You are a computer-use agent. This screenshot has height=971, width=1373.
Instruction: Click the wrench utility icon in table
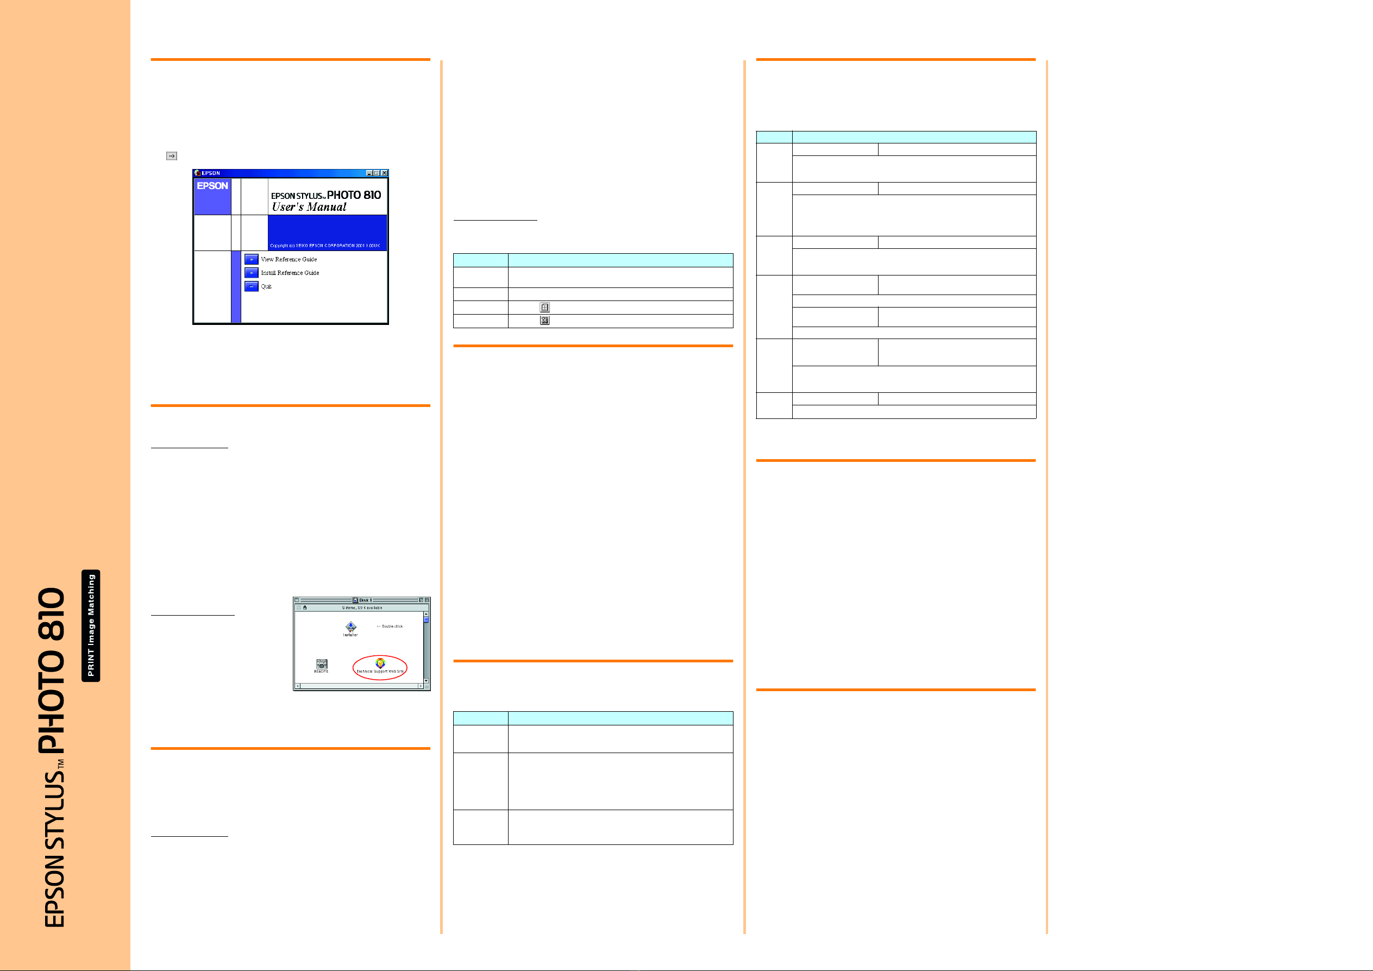(x=545, y=321)
